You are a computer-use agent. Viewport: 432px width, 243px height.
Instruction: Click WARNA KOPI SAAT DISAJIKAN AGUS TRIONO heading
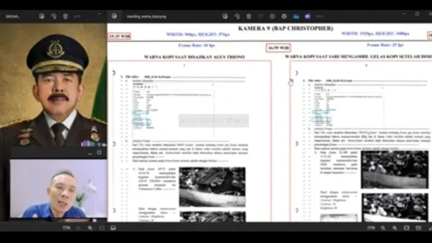point(194,57)
